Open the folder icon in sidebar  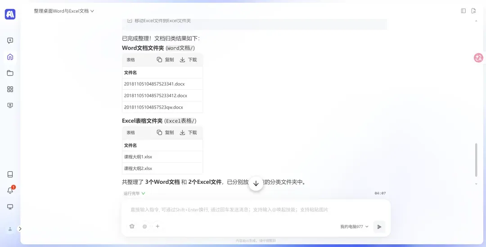coord(10,73)
